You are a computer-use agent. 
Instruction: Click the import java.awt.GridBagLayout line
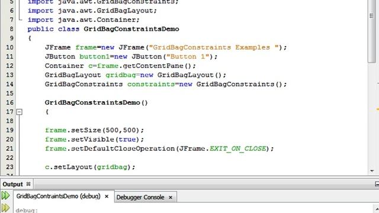[92, 11]
